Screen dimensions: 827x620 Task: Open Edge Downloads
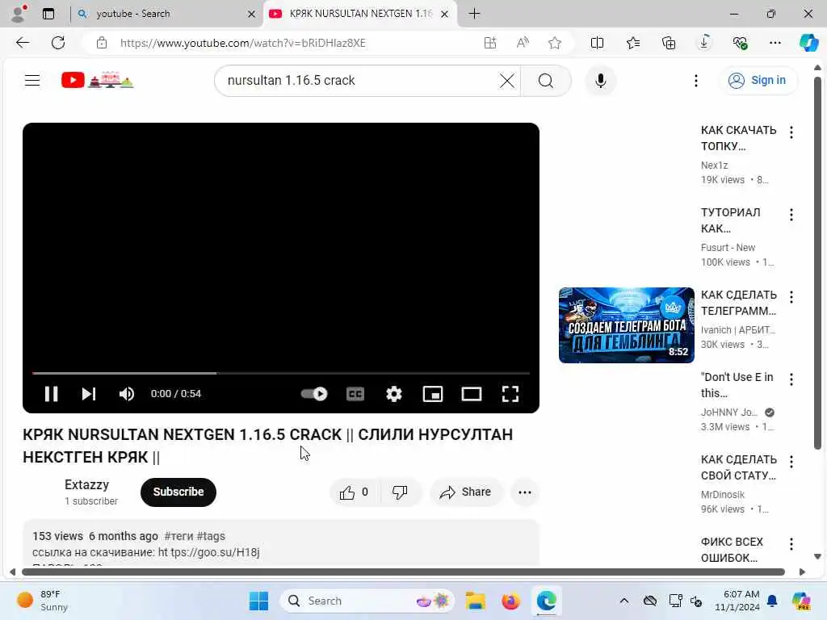[x=704, y=43]
